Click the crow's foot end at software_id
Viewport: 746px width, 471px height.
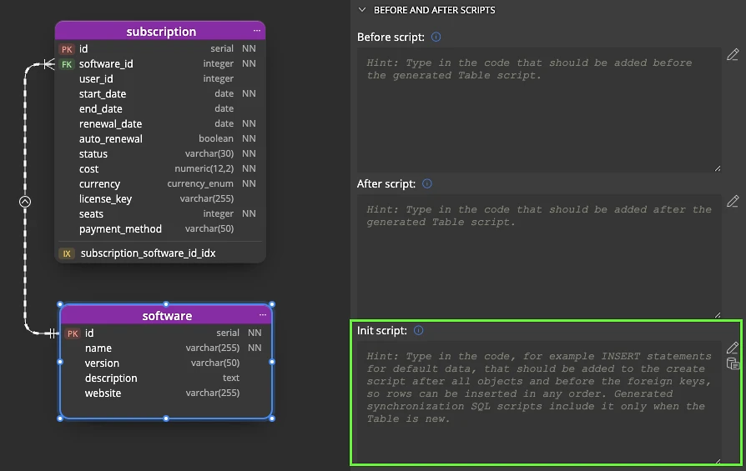pyautogui.click(x=49, y=63)
